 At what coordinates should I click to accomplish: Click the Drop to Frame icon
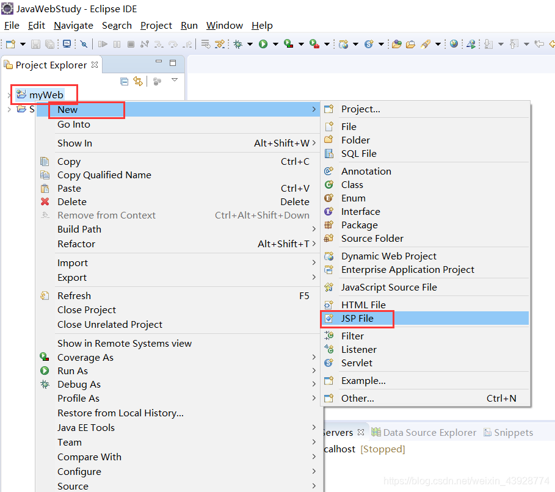point(205,44)
